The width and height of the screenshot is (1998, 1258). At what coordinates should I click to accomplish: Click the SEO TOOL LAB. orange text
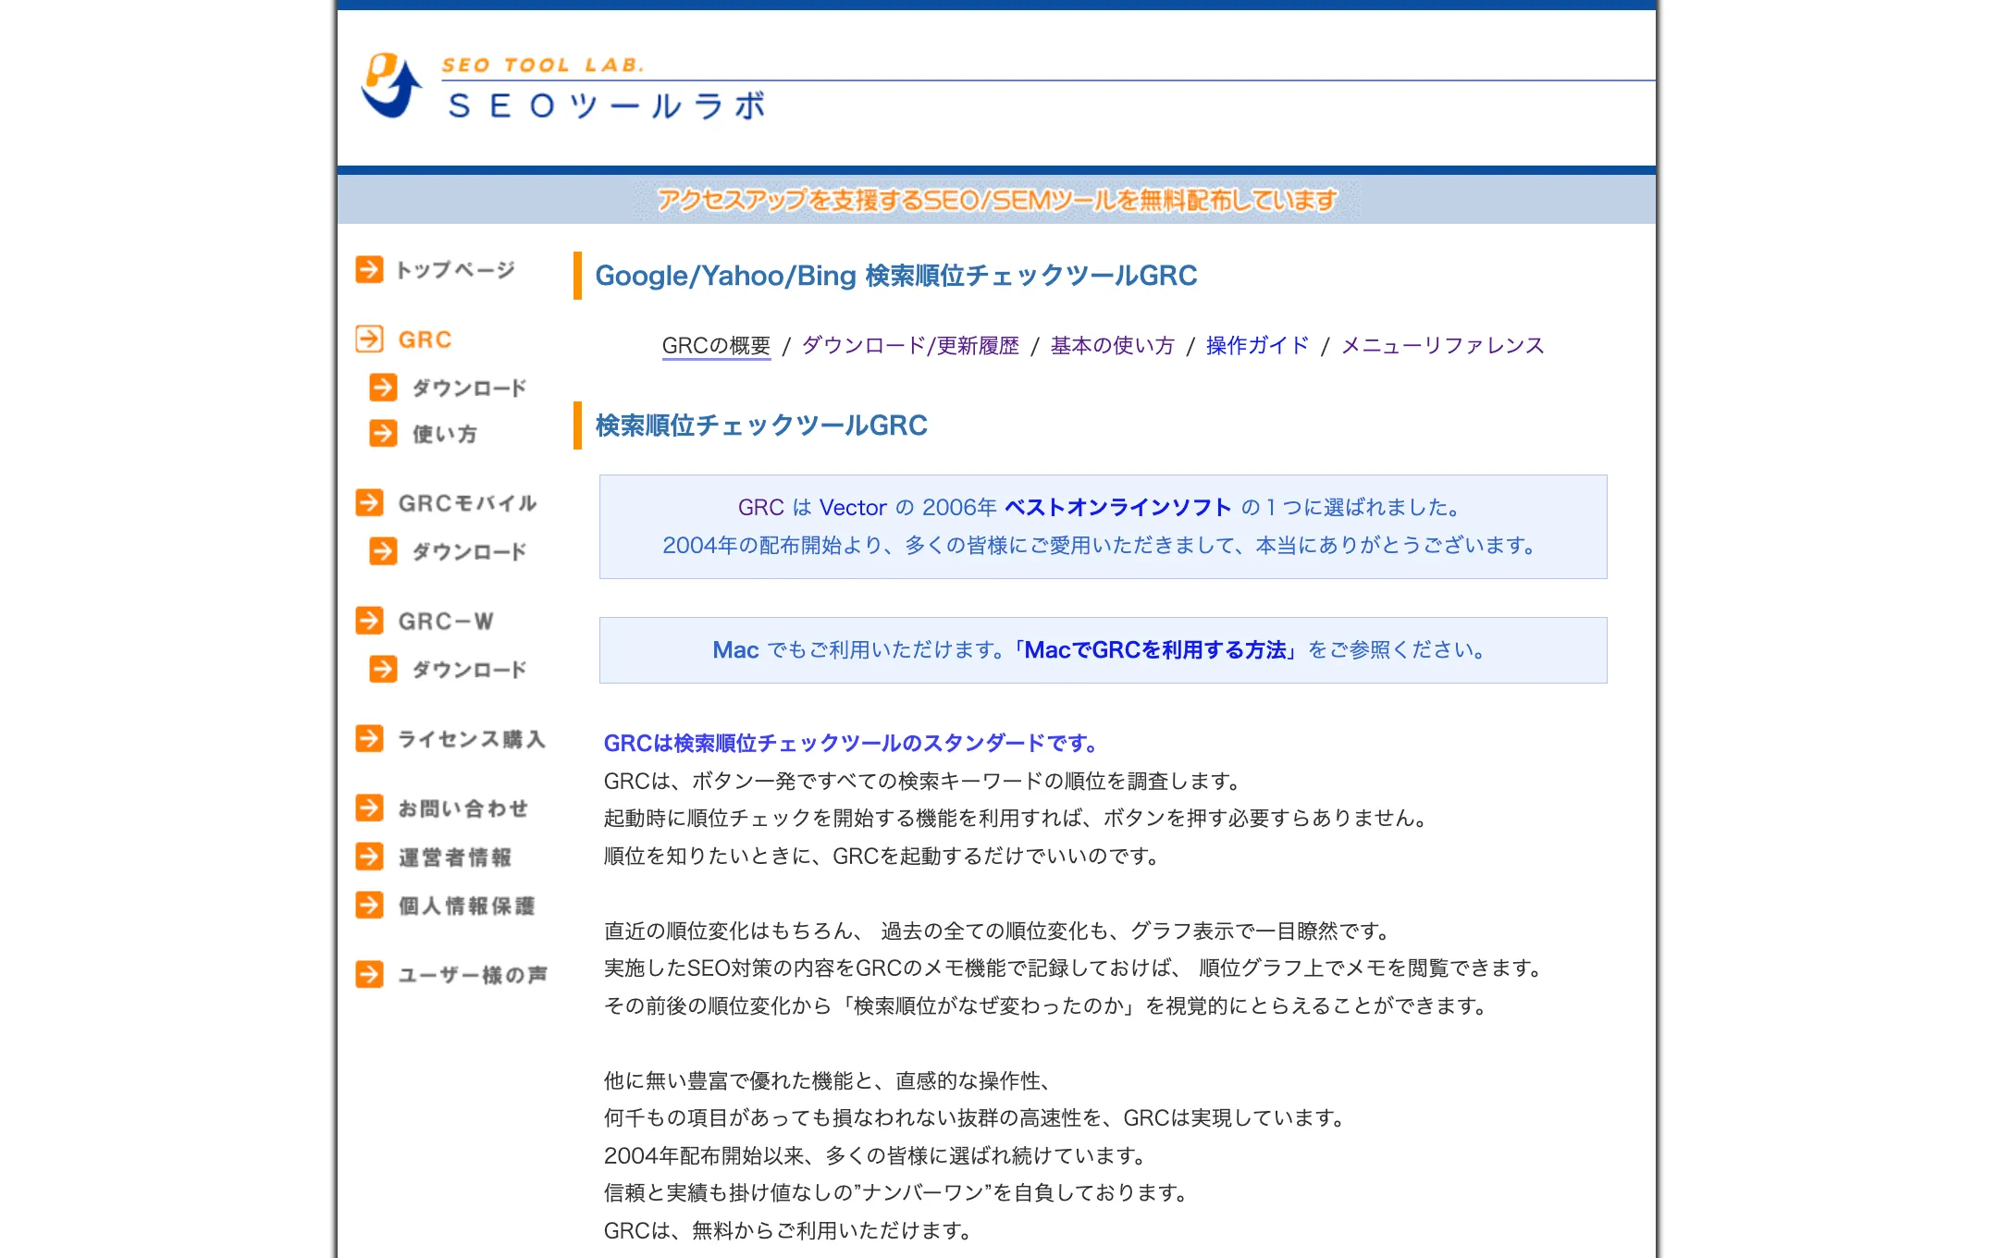pyautogui.click(x=543, y=65)
